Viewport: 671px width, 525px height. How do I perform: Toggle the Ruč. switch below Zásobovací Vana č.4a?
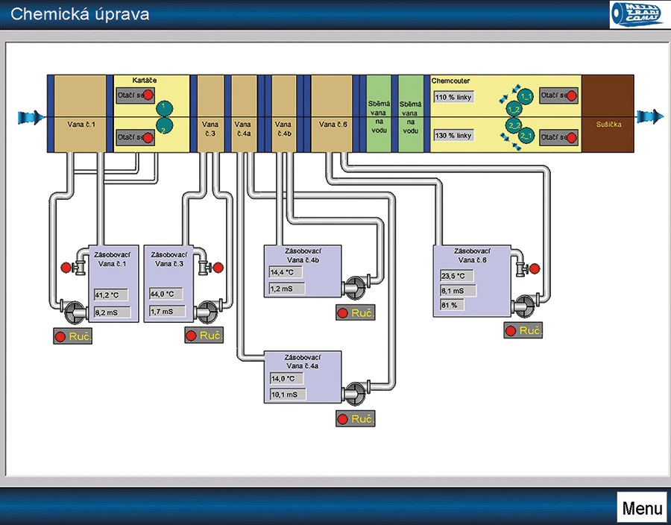click(x=356, y=419)
